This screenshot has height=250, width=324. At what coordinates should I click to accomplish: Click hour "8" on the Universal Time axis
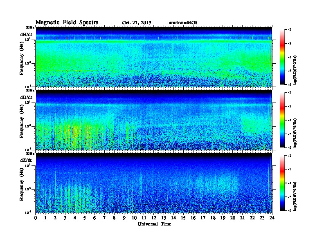point(114,218)
